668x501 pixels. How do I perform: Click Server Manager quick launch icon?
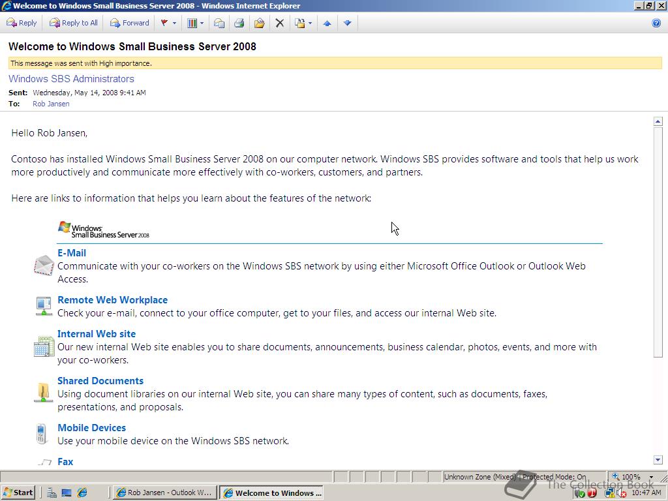pyautogui.click(x=52, y=493)
